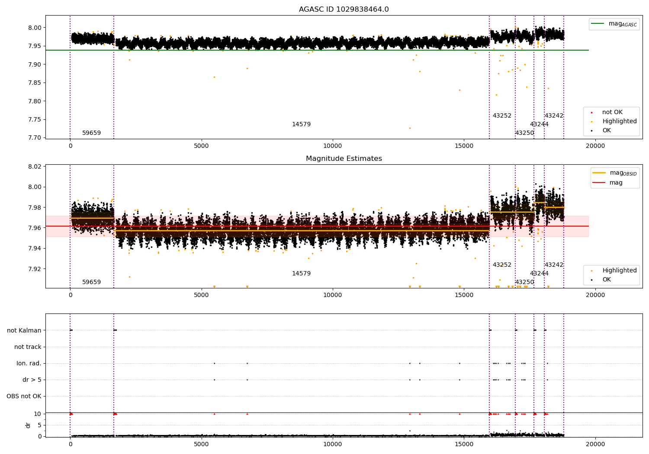
Task: Click obsid label 43244 in the top plot
Action: click(x=539, y=125)
